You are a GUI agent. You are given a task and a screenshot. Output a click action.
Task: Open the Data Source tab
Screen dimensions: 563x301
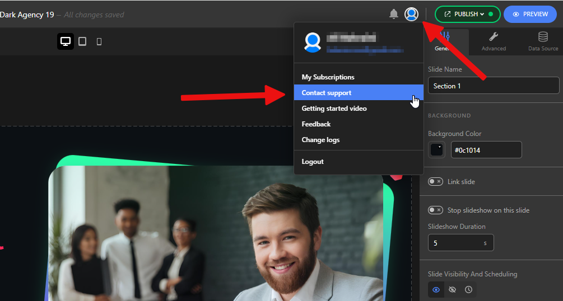pos(542,42)
